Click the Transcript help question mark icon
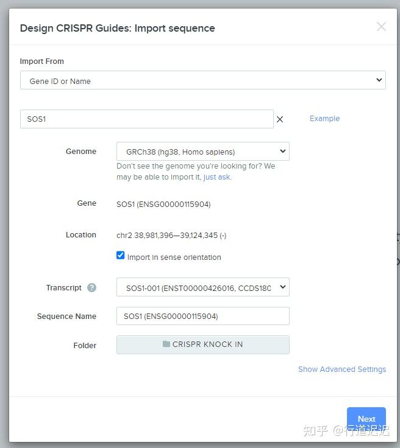The height and width of the screenshot is (448, 400). click(91, 288)
